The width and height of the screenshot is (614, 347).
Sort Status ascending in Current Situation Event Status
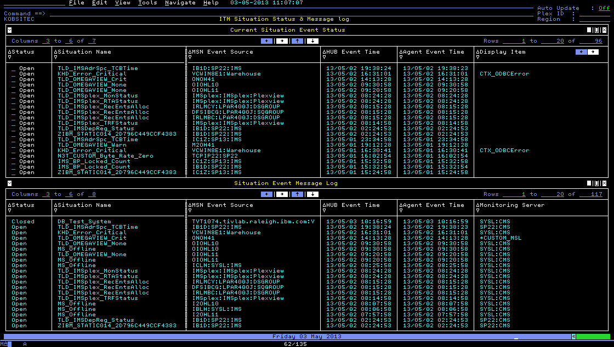pos(9,51)
